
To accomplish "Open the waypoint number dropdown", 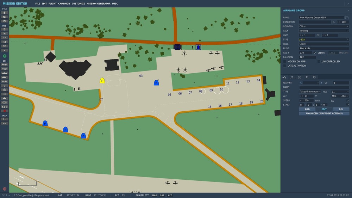I will point(311,83).
